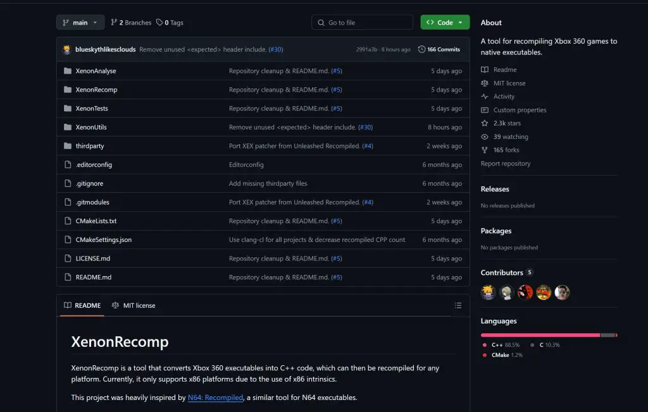The image size is (648, 412).
Task: Open the main branch selector dropdown
Action: [x=80, y=22]
